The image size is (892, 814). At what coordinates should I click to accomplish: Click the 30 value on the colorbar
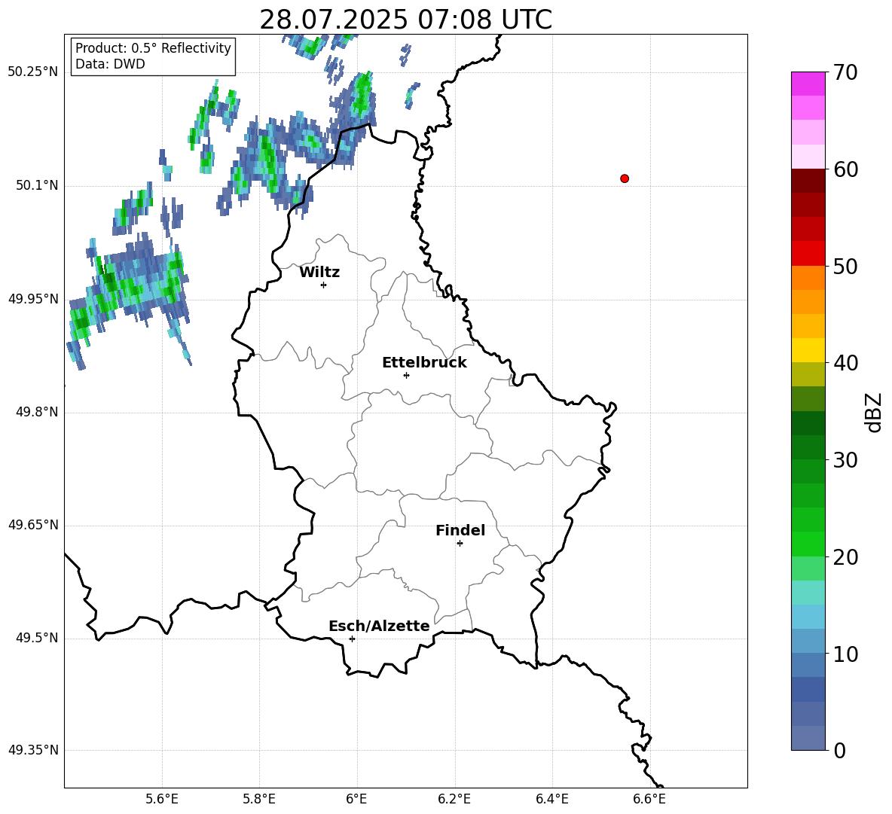click(845, 460)
